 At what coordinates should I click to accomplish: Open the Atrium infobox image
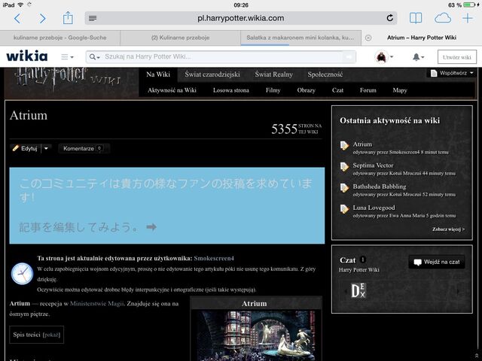pyautogui.click(x=256, y=336)
